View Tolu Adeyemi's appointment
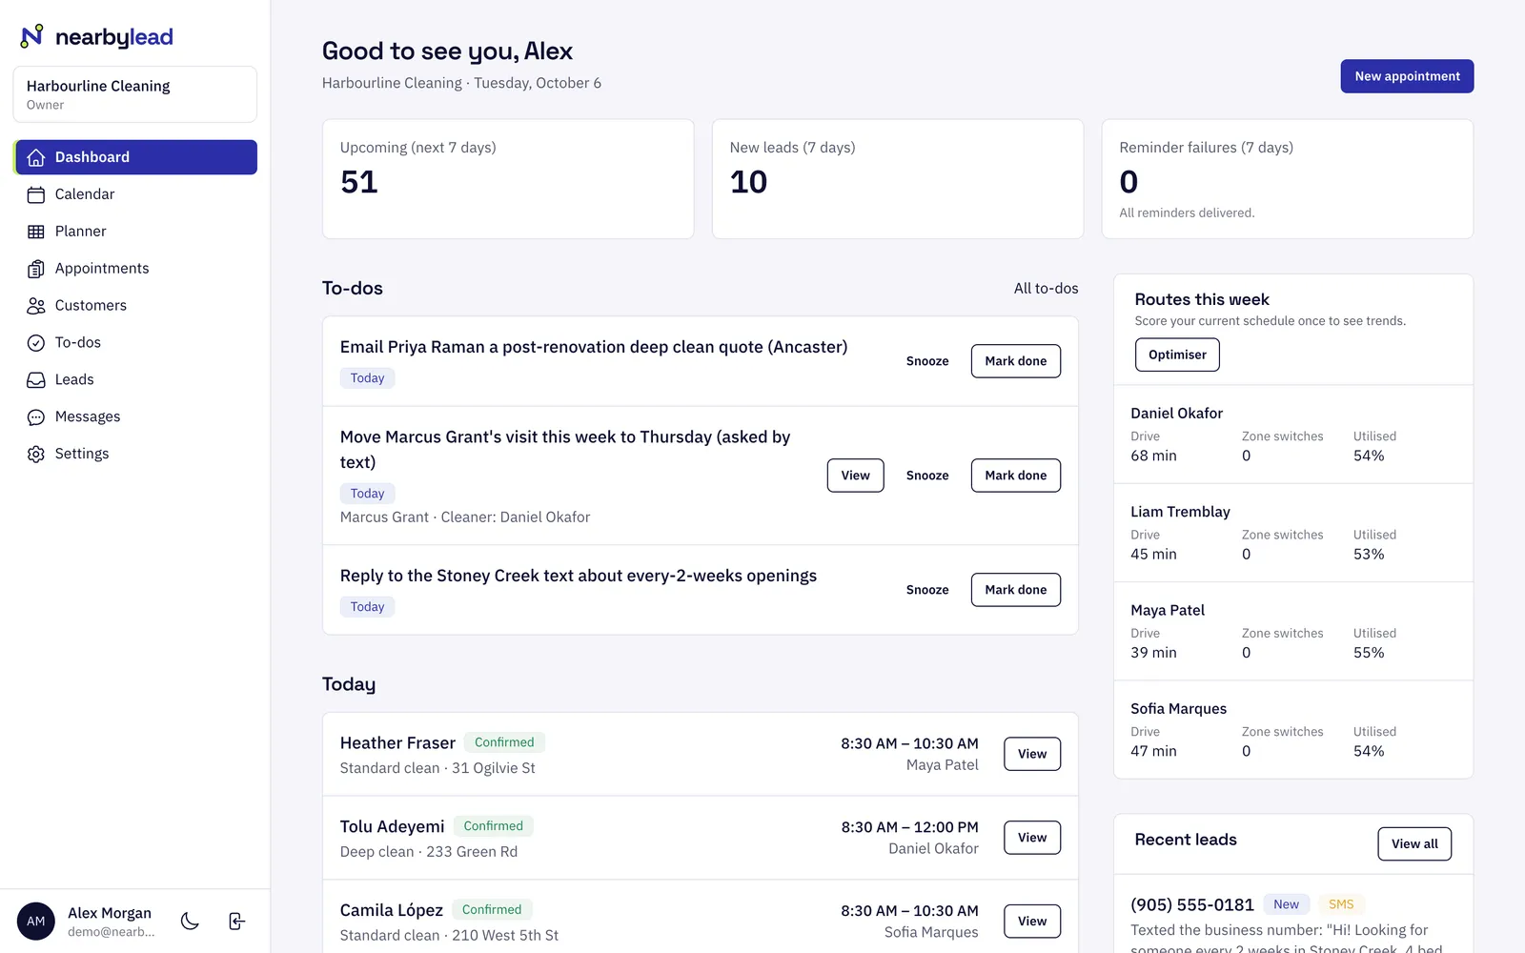This screenshot has width=1525, height=953. [1032, 838]
